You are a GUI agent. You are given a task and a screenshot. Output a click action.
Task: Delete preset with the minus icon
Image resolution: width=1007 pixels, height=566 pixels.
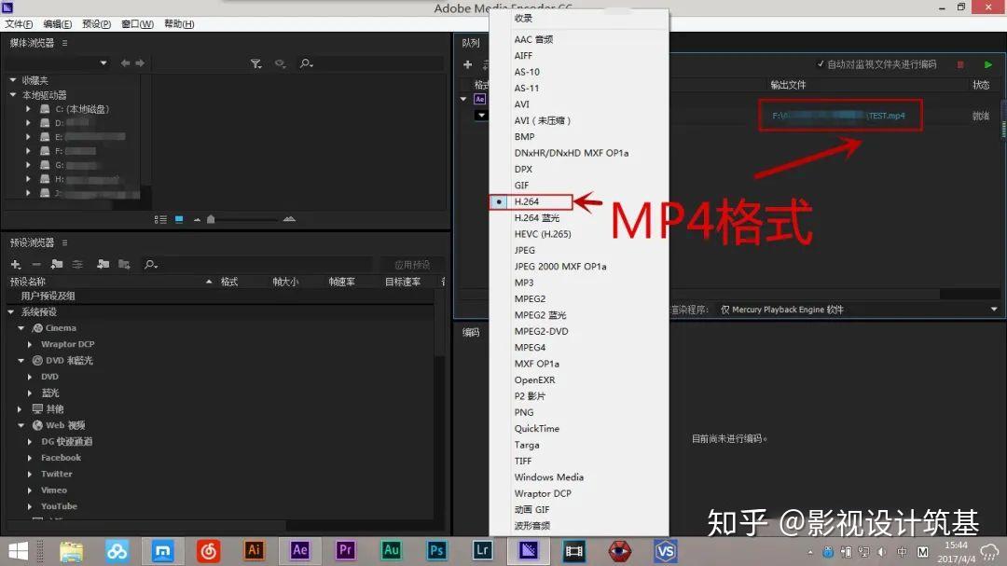pos(36,265)
